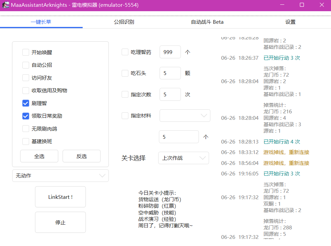
Task: Click log entry 已开始行动 3 次 at 18:26:37
Action: click(x=282, y=58)
